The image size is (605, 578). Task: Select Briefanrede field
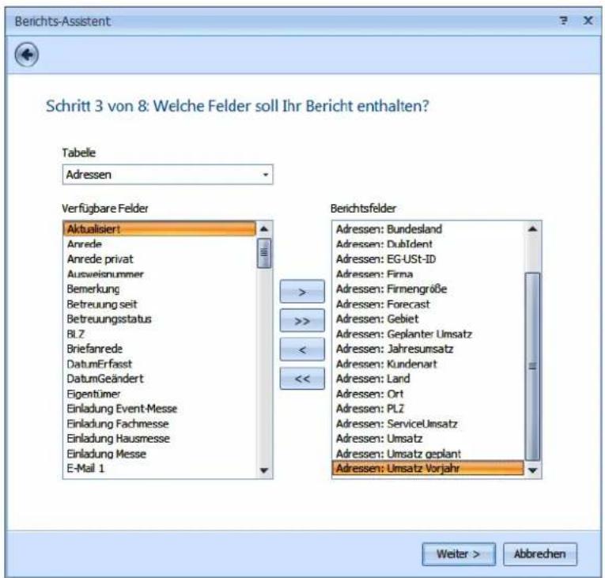[159, 349]
